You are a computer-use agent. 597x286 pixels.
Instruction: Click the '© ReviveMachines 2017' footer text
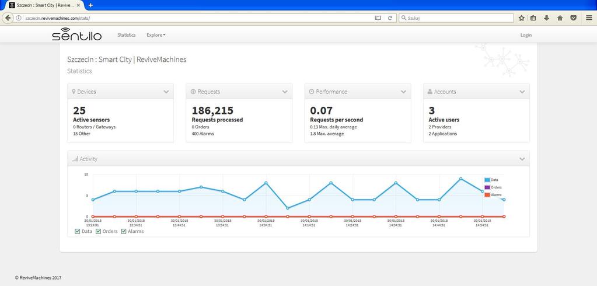point(38,278)
